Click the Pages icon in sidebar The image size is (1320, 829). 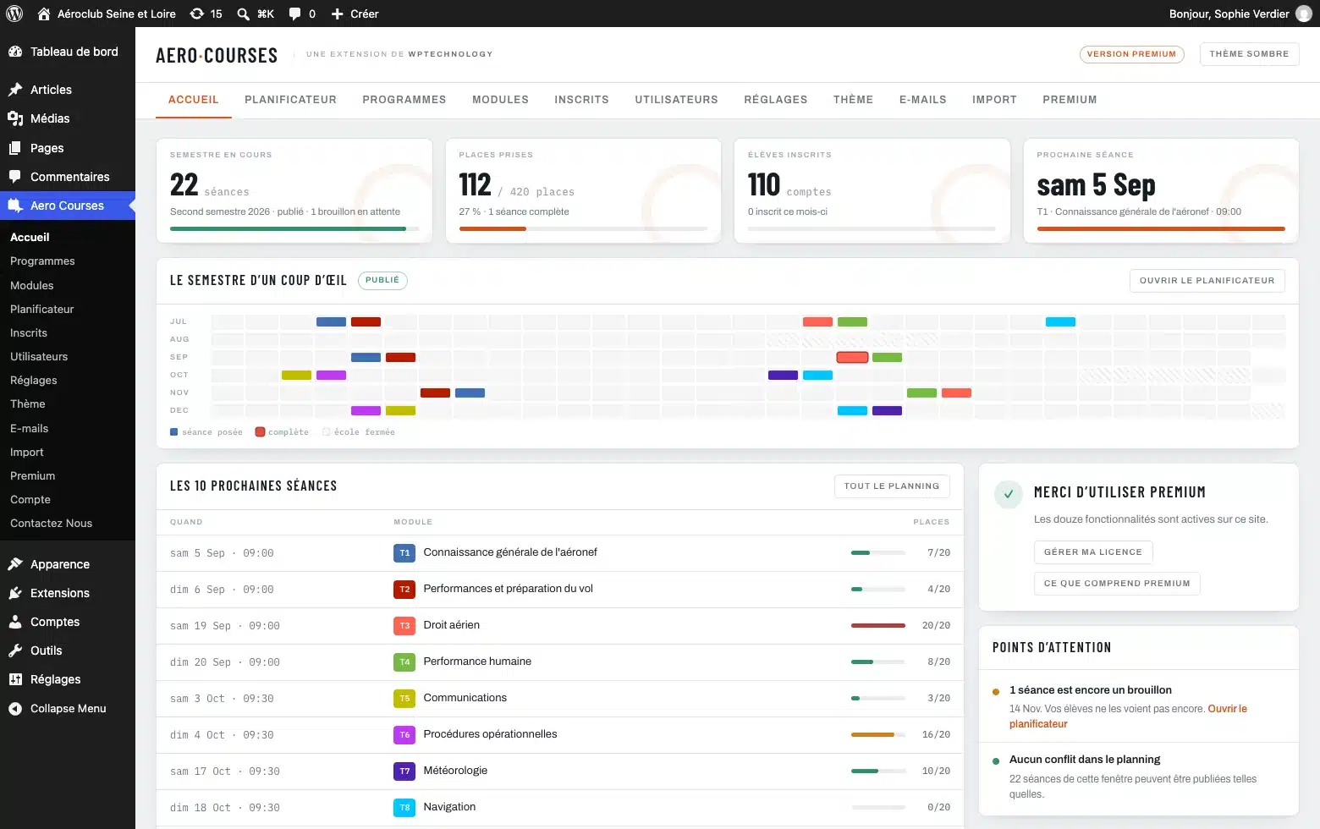pos(15,148)
